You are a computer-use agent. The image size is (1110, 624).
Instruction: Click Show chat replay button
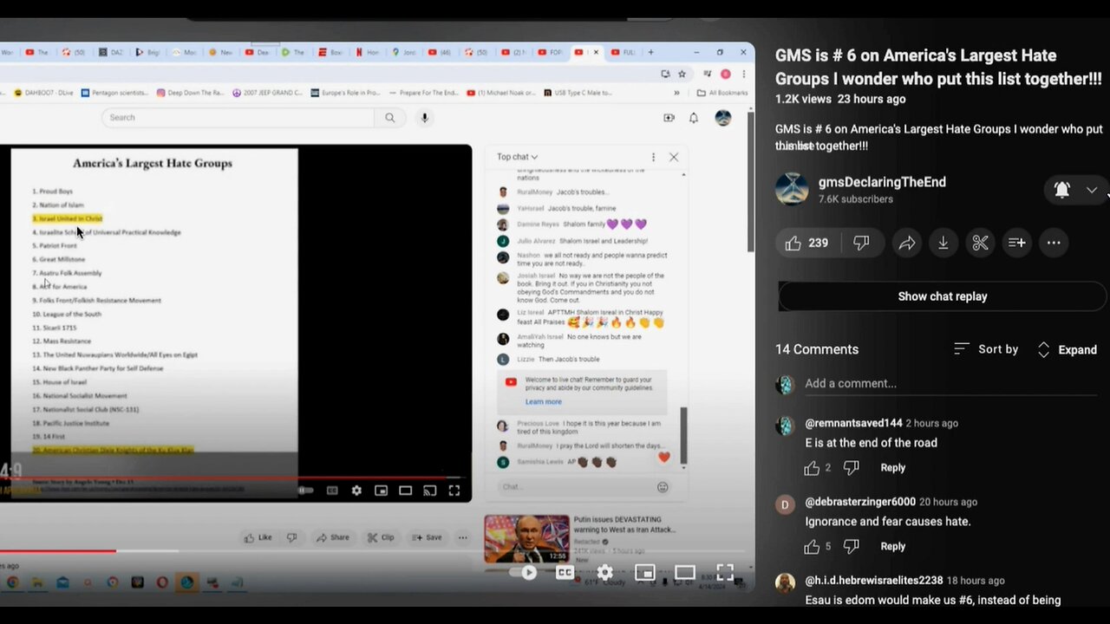click(x=943, y=296)
